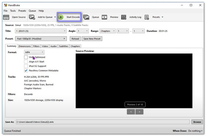Open the Activity Log icon
The image size is (206, 136).
coord(124,17)
